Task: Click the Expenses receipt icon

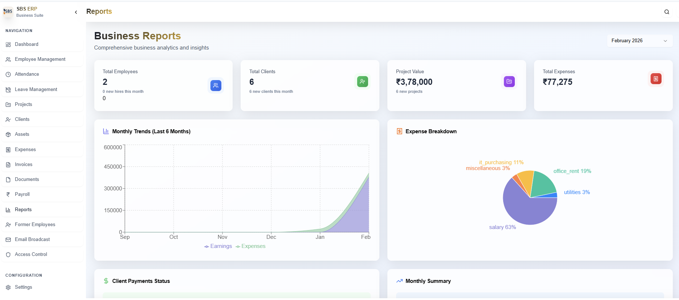Action: tap(8, 150)
